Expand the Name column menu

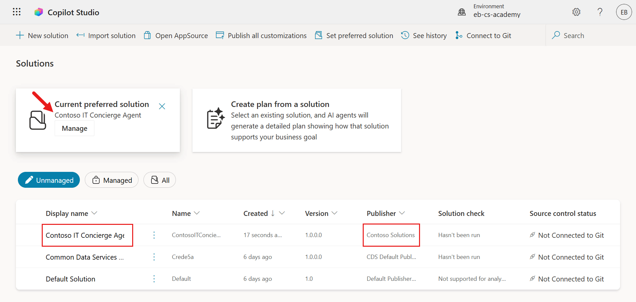[x=197, y=213]
